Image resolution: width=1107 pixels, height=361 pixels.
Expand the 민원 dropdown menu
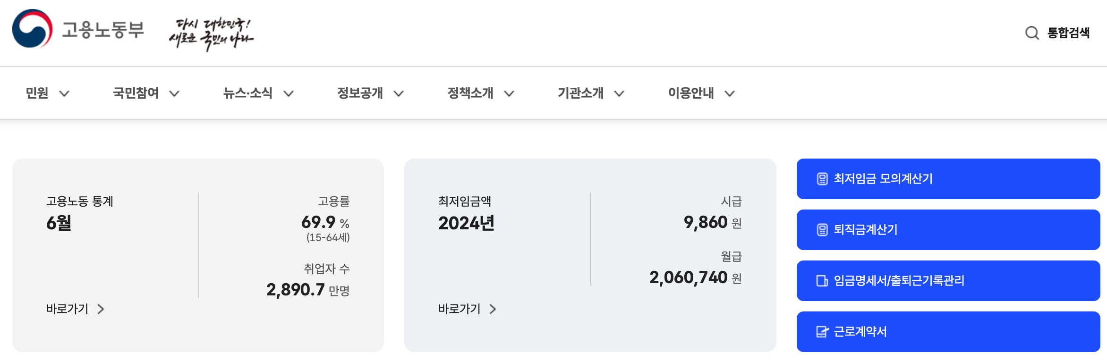tap(47, 92)
